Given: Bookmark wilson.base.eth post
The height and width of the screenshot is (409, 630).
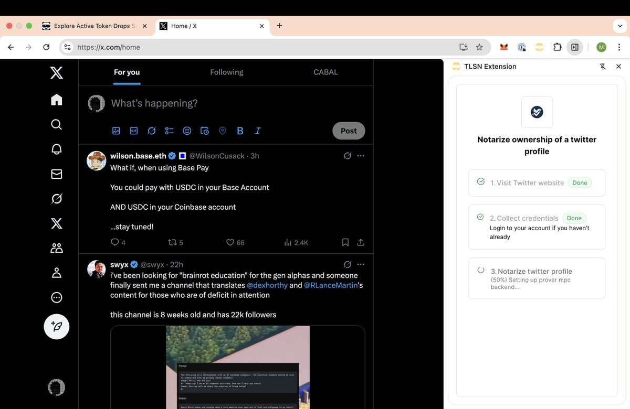Looking at the screenshot, I should click(x=345, y=242).
